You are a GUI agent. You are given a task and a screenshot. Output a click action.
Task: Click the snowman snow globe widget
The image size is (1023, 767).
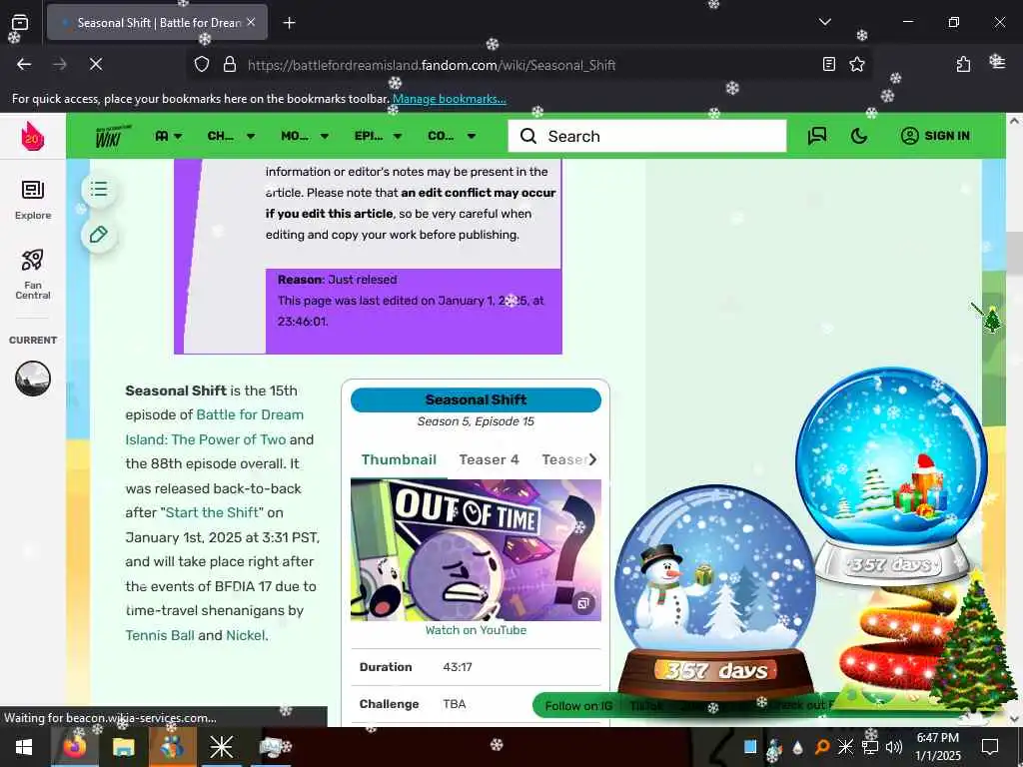point(715,593)
